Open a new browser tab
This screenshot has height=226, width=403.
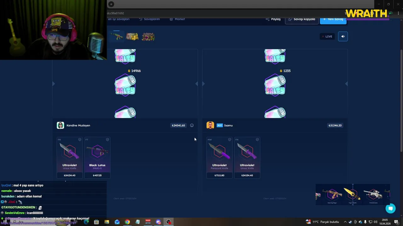(111, 4)
